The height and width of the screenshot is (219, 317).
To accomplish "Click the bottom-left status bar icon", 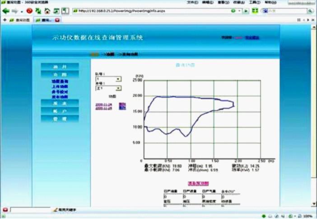I will (3, 216).
